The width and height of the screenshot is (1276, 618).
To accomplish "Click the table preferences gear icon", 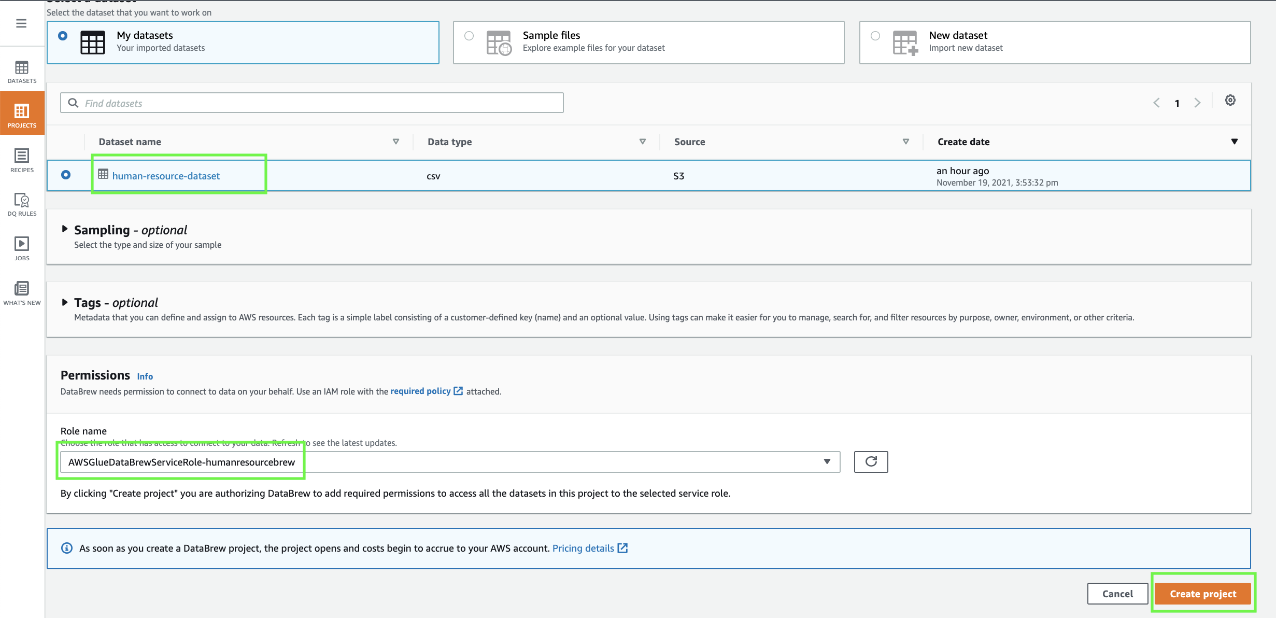I will [x=1230, y=101].
